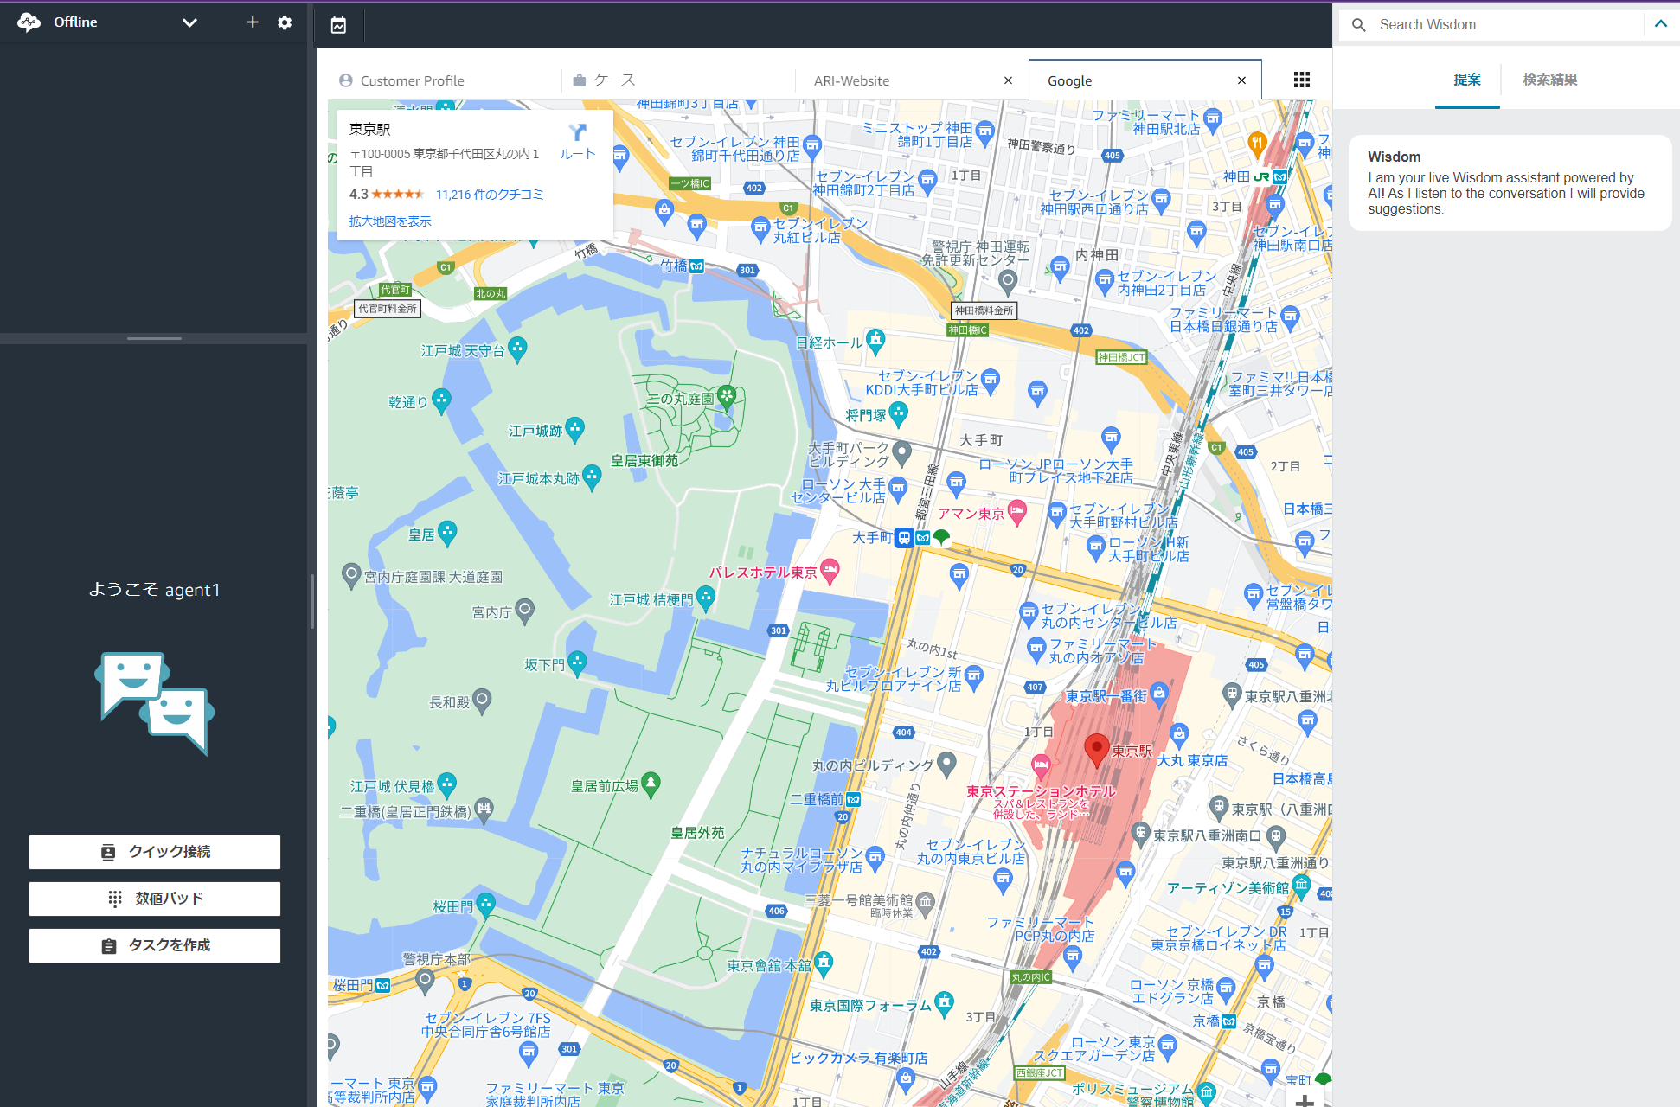Open the 拡大地図を表示 link
The height and width of the screenshot is (1107, 1680).
[390, 221]
